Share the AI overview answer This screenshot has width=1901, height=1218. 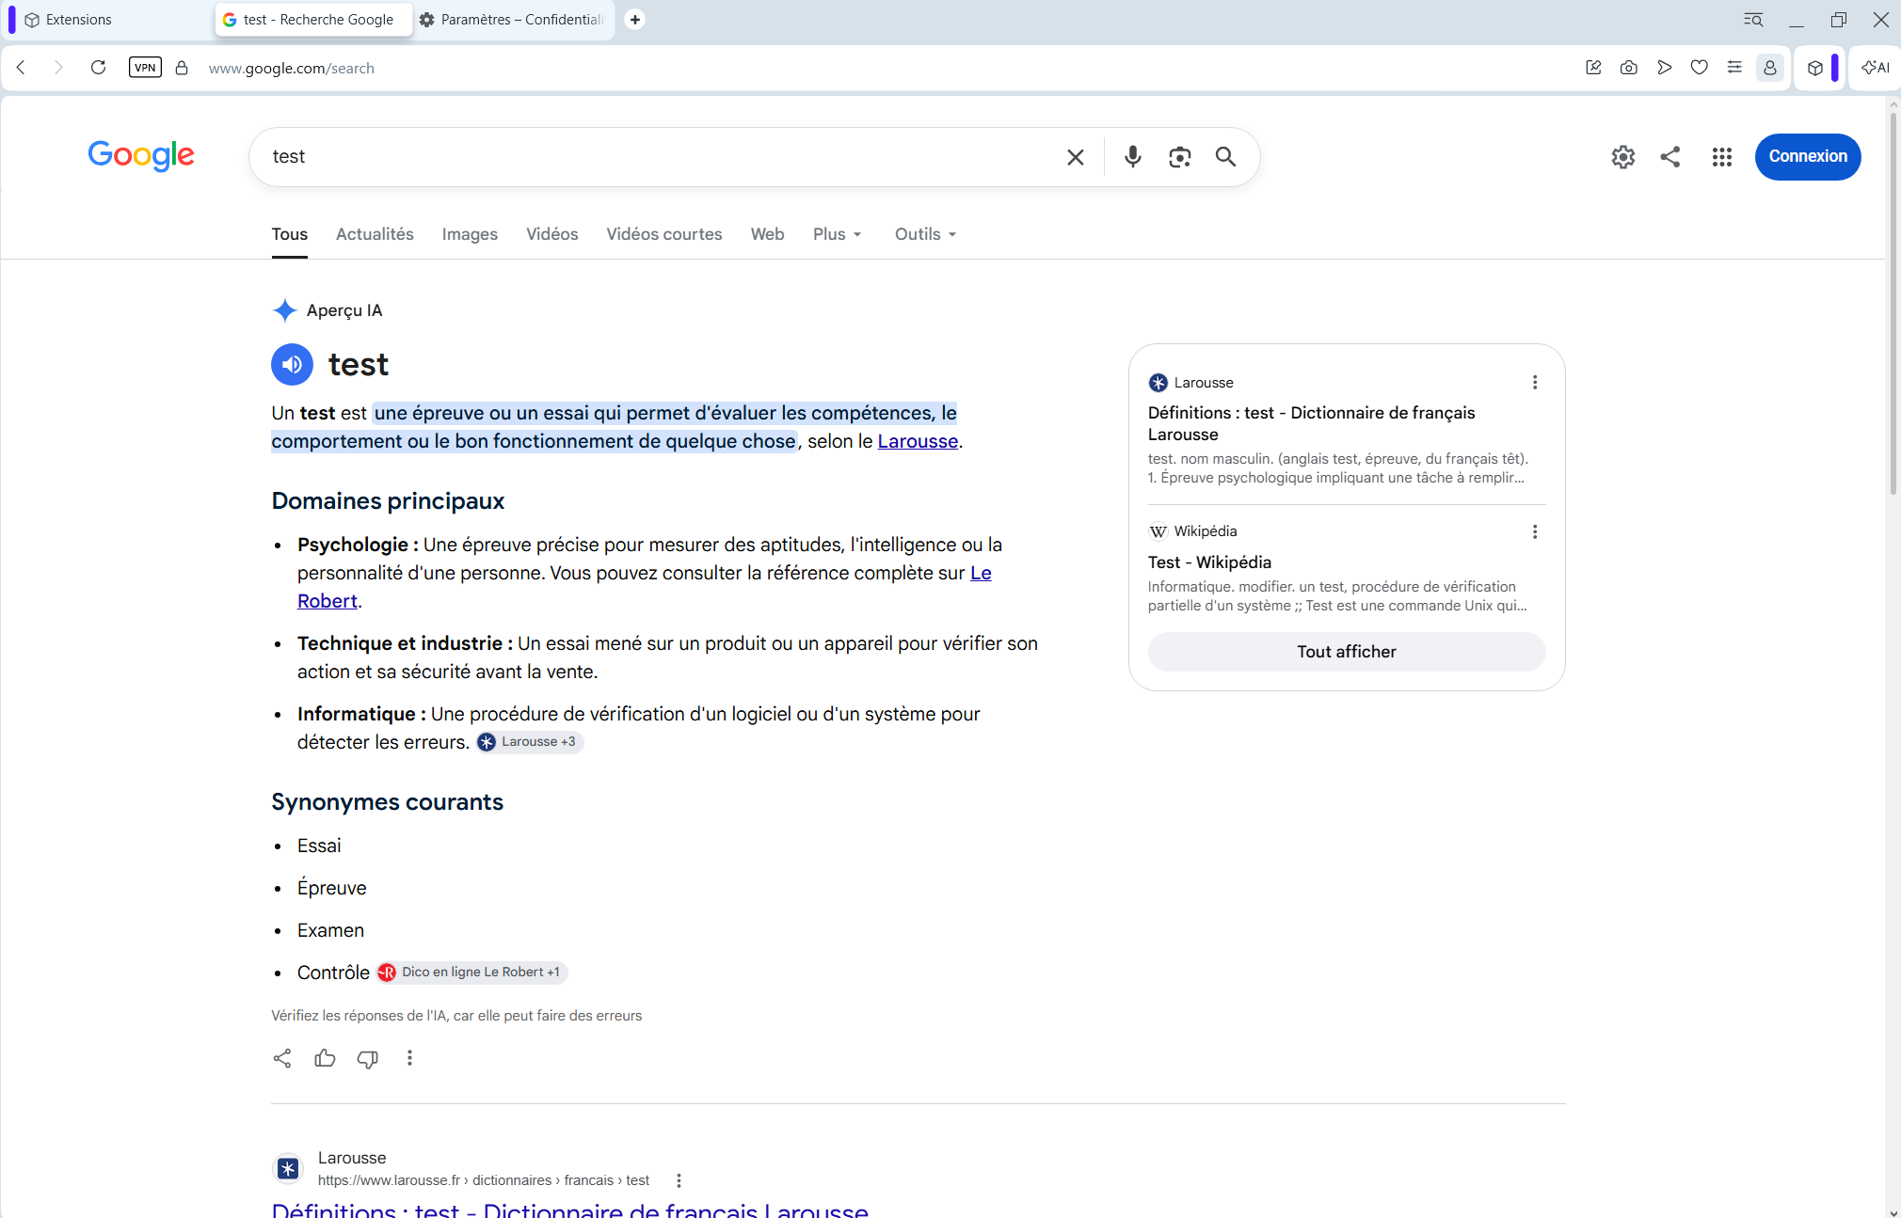tap(282, 1058)
